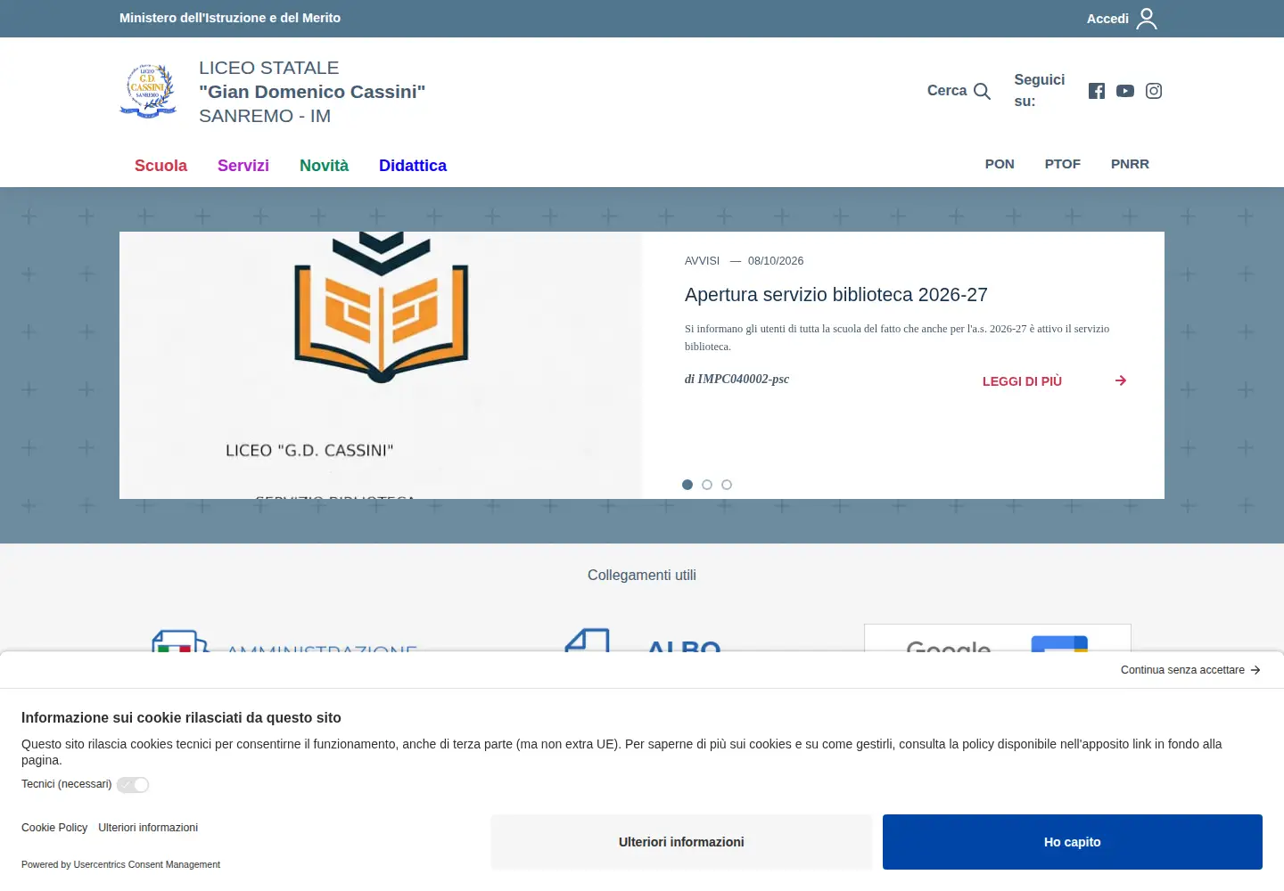Click the Collegamenti utili heading
This screenshot has height=891, width=1284.
point(642,576)
